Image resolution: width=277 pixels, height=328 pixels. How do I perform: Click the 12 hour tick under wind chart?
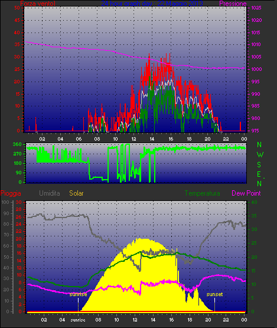[x=133, y=139]
